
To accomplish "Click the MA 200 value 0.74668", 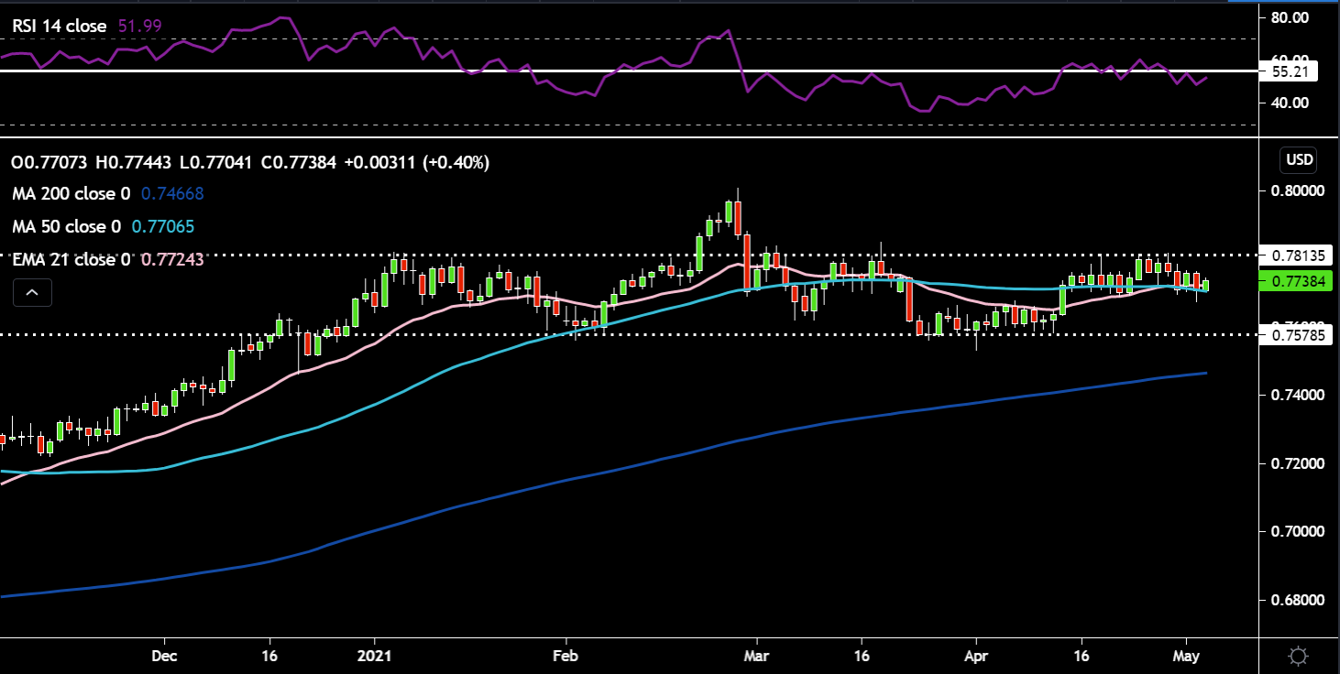I will (x=170, y=193).
